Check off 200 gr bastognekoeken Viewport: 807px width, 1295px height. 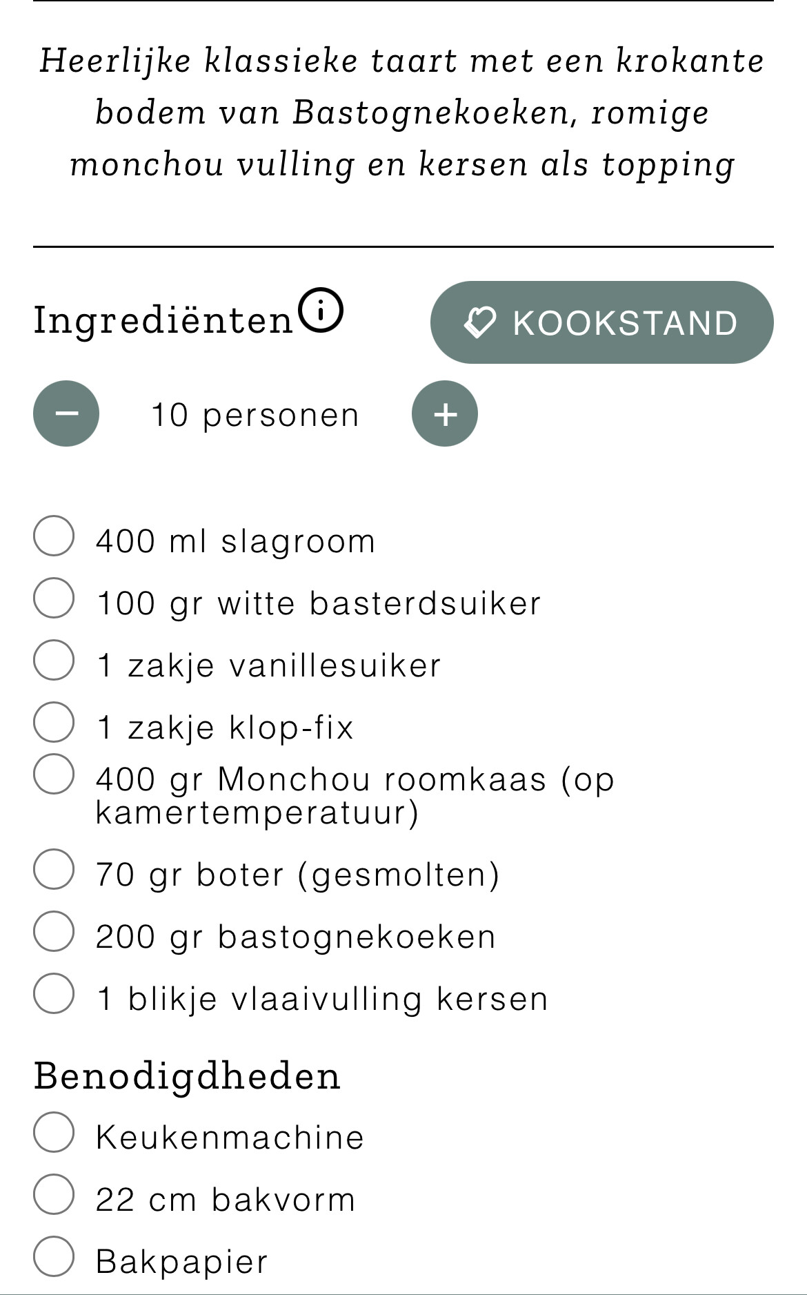tap(54, 931)
